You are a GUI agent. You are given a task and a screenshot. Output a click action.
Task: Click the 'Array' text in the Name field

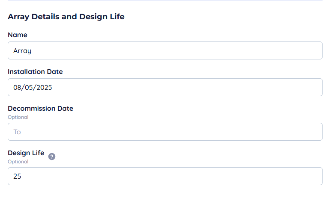(x=22, y=50)
